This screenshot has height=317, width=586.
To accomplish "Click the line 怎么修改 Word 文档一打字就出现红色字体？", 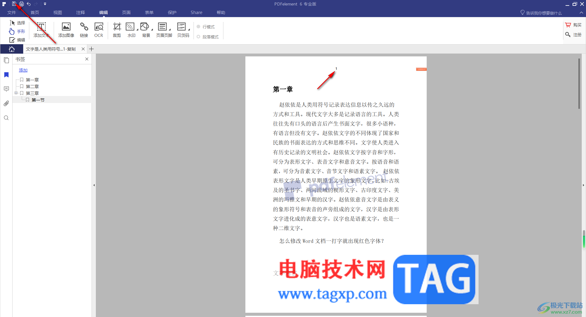I will click(x=332, y=241).
